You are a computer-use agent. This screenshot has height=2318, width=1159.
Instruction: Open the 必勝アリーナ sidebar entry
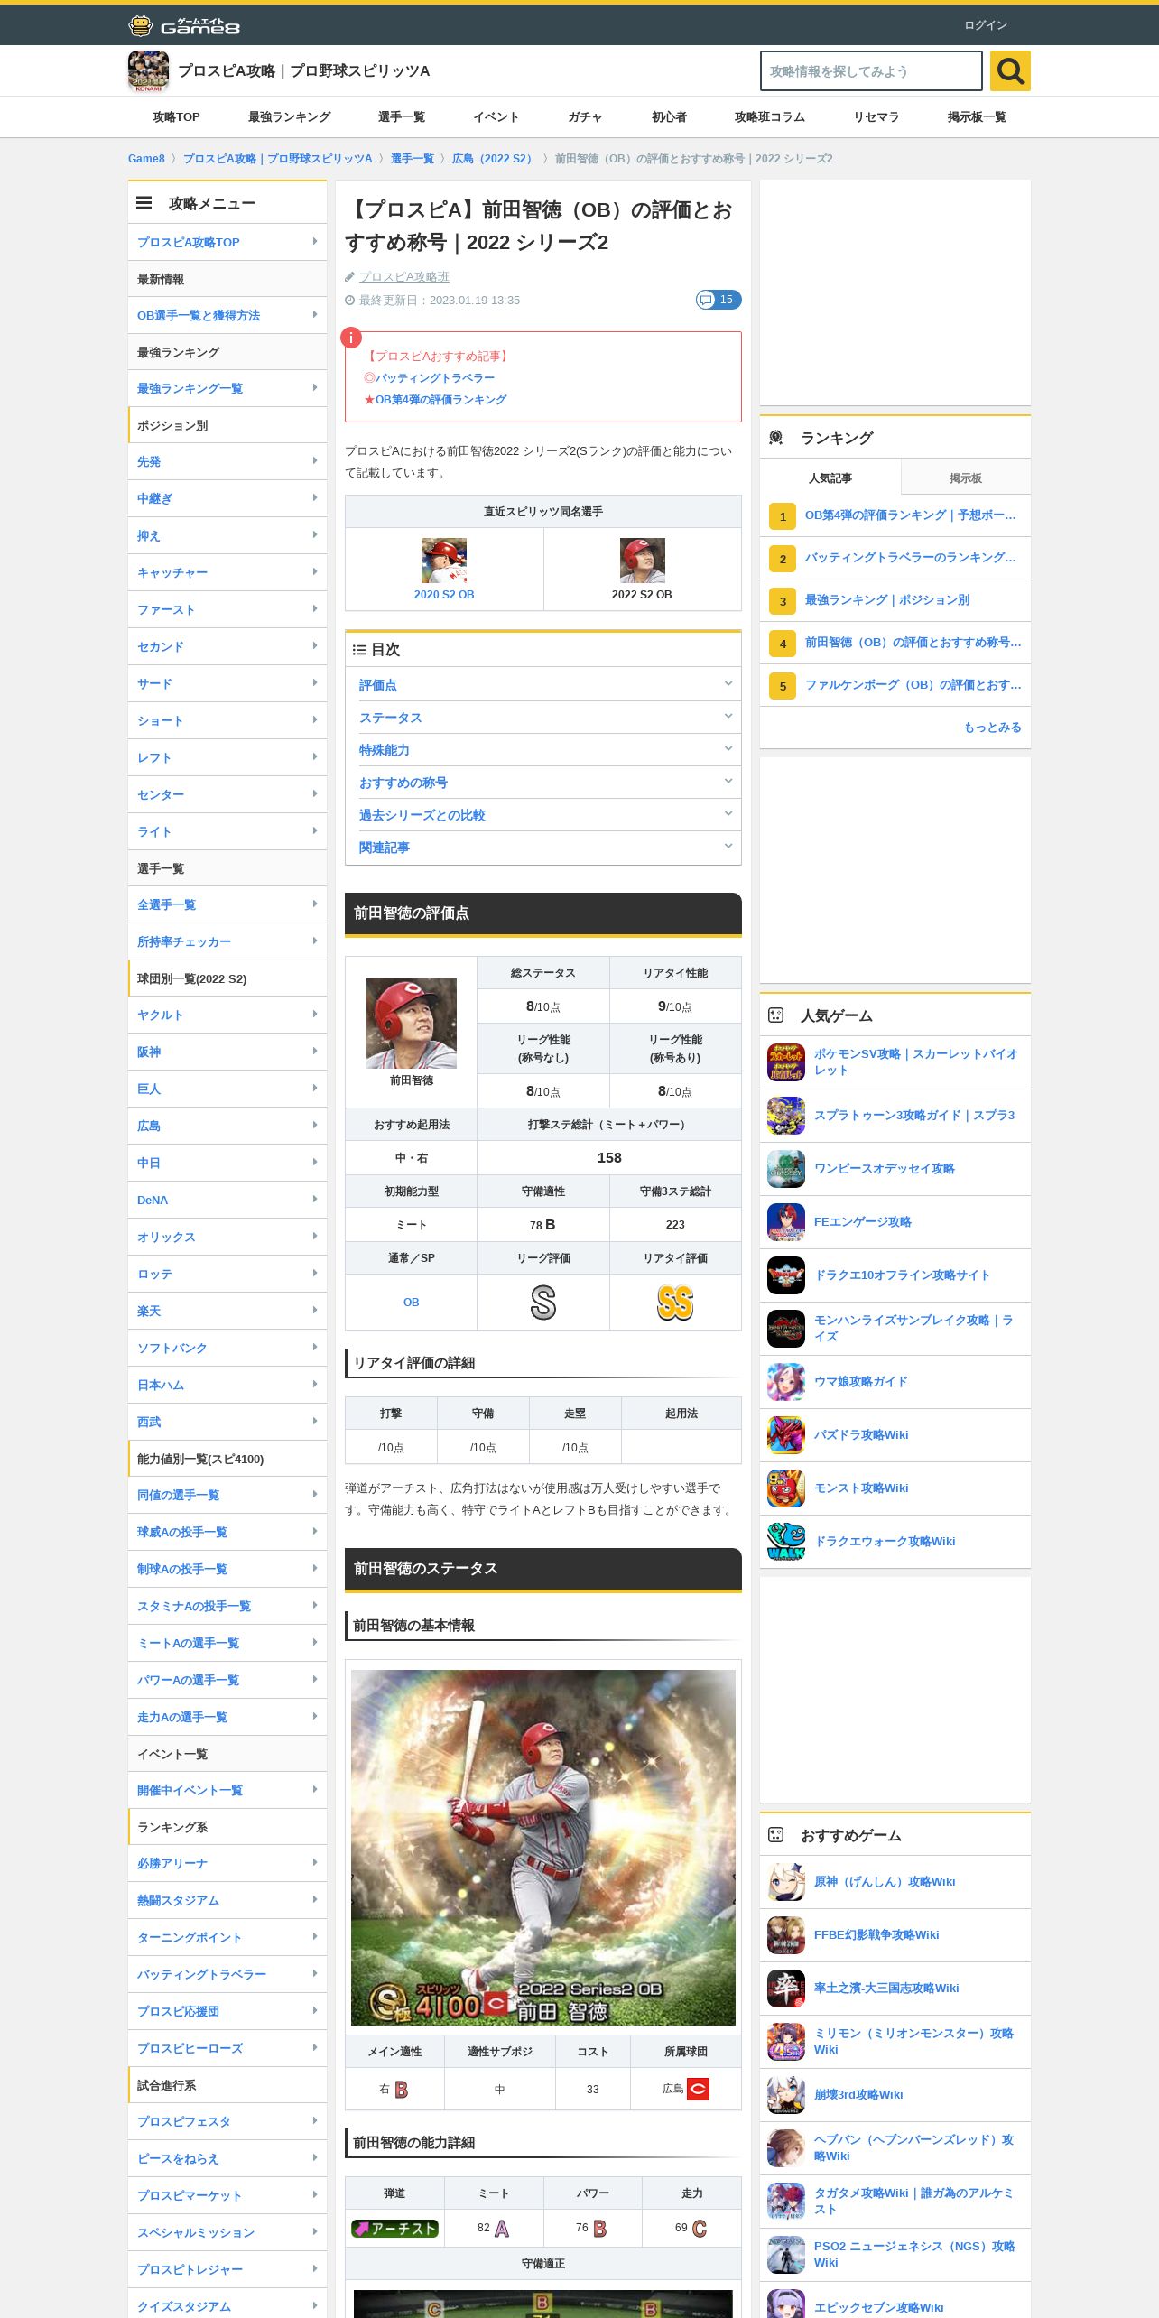coord(227,1863)
